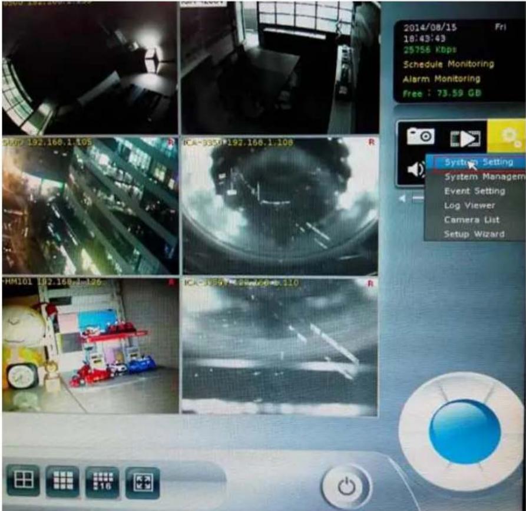Select the HM101 camera feed with toys
The image size is (526, 511).
pyautogui.click(x=90, y=346)
